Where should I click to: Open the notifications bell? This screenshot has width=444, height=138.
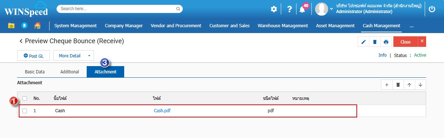click(302, 9)
